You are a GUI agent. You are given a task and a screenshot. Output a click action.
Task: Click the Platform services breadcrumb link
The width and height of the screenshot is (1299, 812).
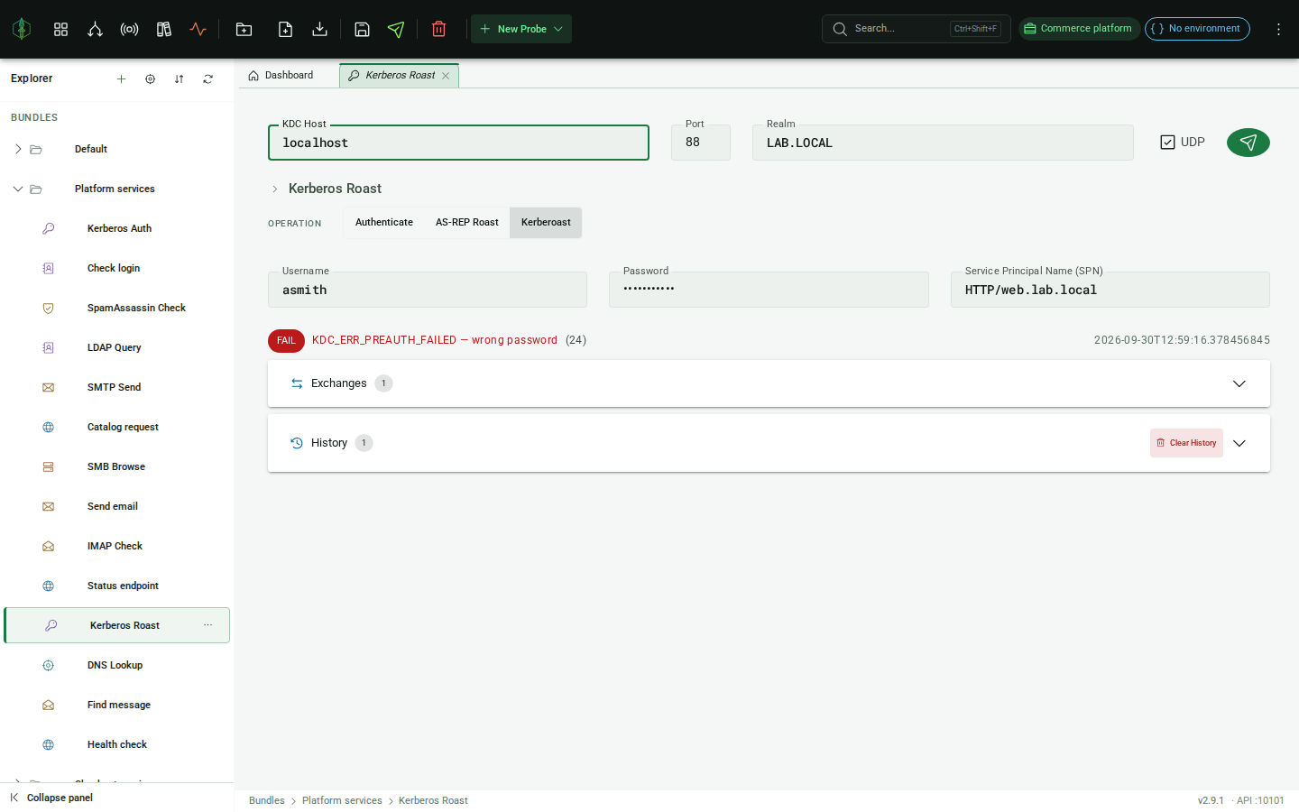pyautogui.click(x=342, y=800)
